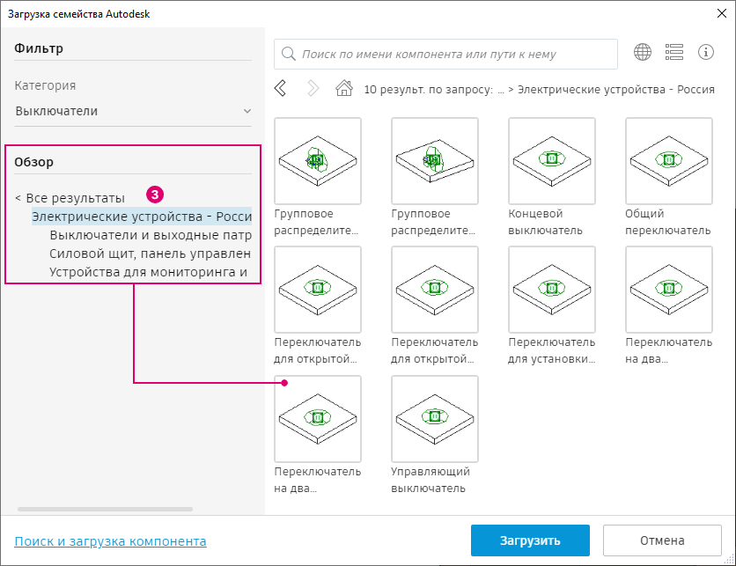Click the search magnifier icon
Image resolution: width=736 pixels, height=566 pixels.
288,54
